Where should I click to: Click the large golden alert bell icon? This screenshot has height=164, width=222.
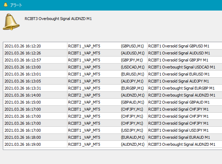coord(11,22)
